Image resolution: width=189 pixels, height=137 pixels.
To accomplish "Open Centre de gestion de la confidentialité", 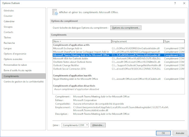I will coord(24,82).
